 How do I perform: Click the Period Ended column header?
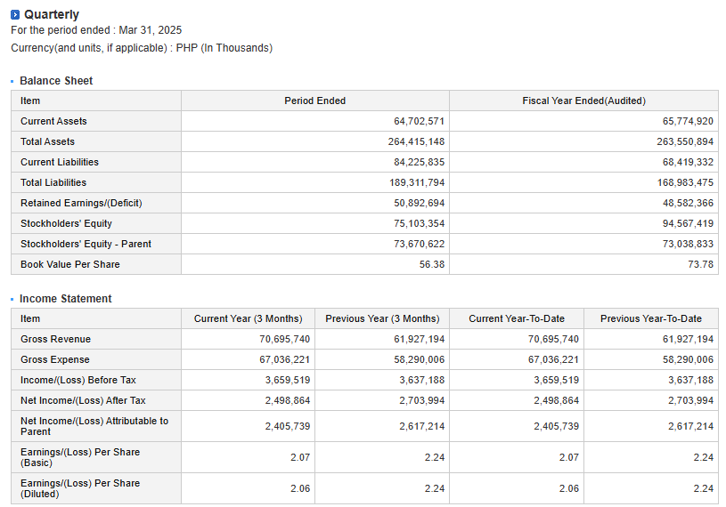click(314, 101)
